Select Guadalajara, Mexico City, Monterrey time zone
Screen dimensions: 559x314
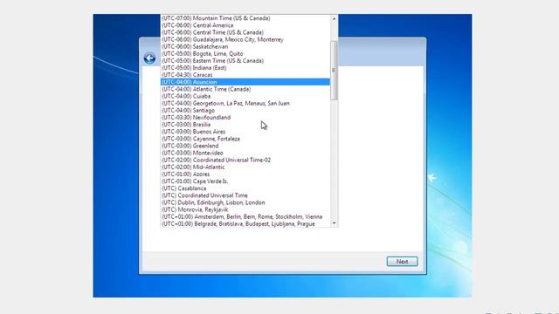tap(245, 39)
